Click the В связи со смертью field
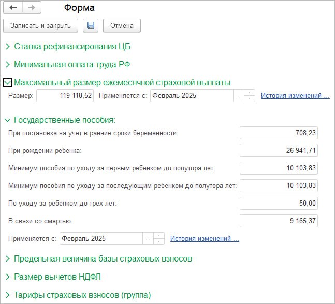Screen dimensions: 335x304 [x=279, y=221]
